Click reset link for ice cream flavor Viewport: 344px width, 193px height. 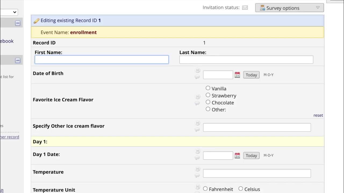click(x=318, y=115)
